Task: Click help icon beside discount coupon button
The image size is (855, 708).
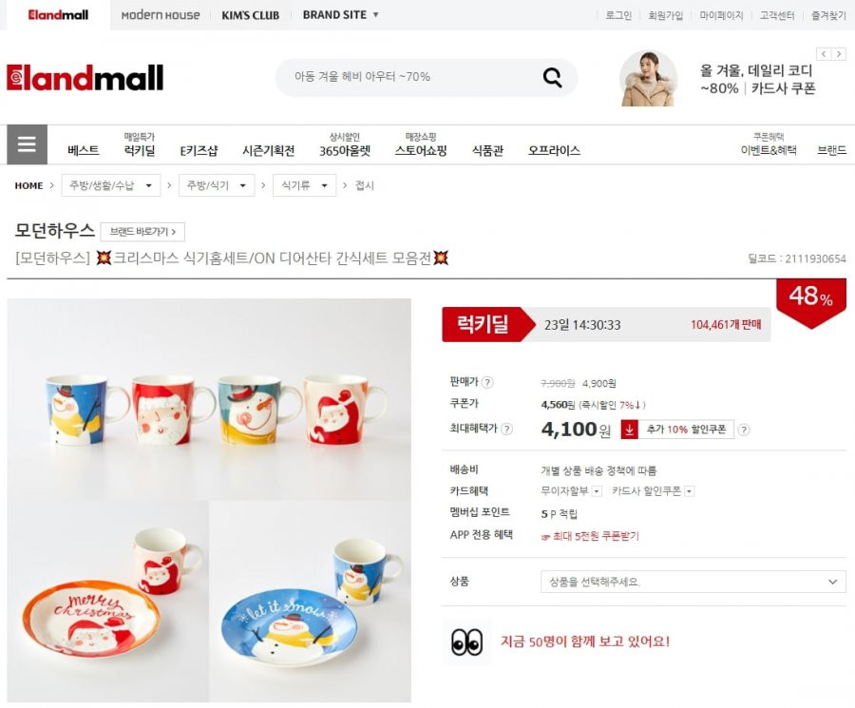Action: point(743,430)
